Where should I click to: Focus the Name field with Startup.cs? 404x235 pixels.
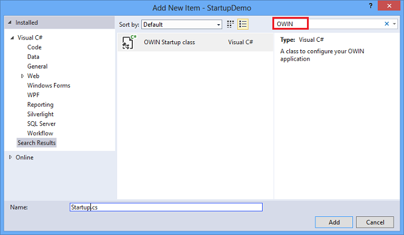(166, 207)
